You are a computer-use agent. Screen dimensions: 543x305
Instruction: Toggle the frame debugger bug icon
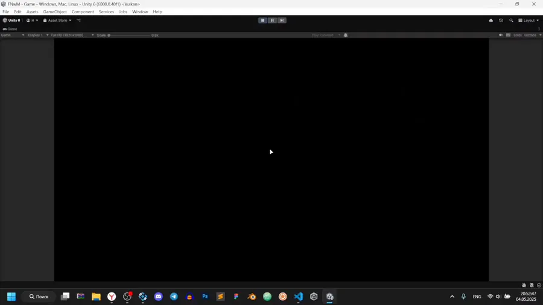click(x=346, y=36)
